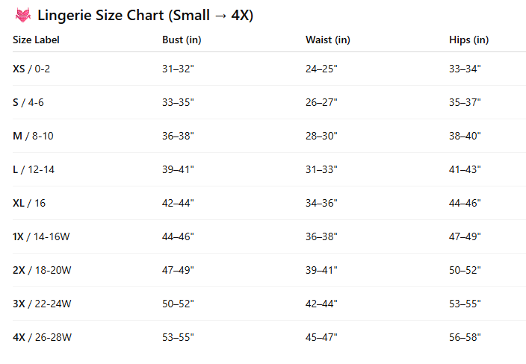Viewport: 526px width, 364px height.
Task: Select the 2X waist value 39–41"
Action: (321, 270)
